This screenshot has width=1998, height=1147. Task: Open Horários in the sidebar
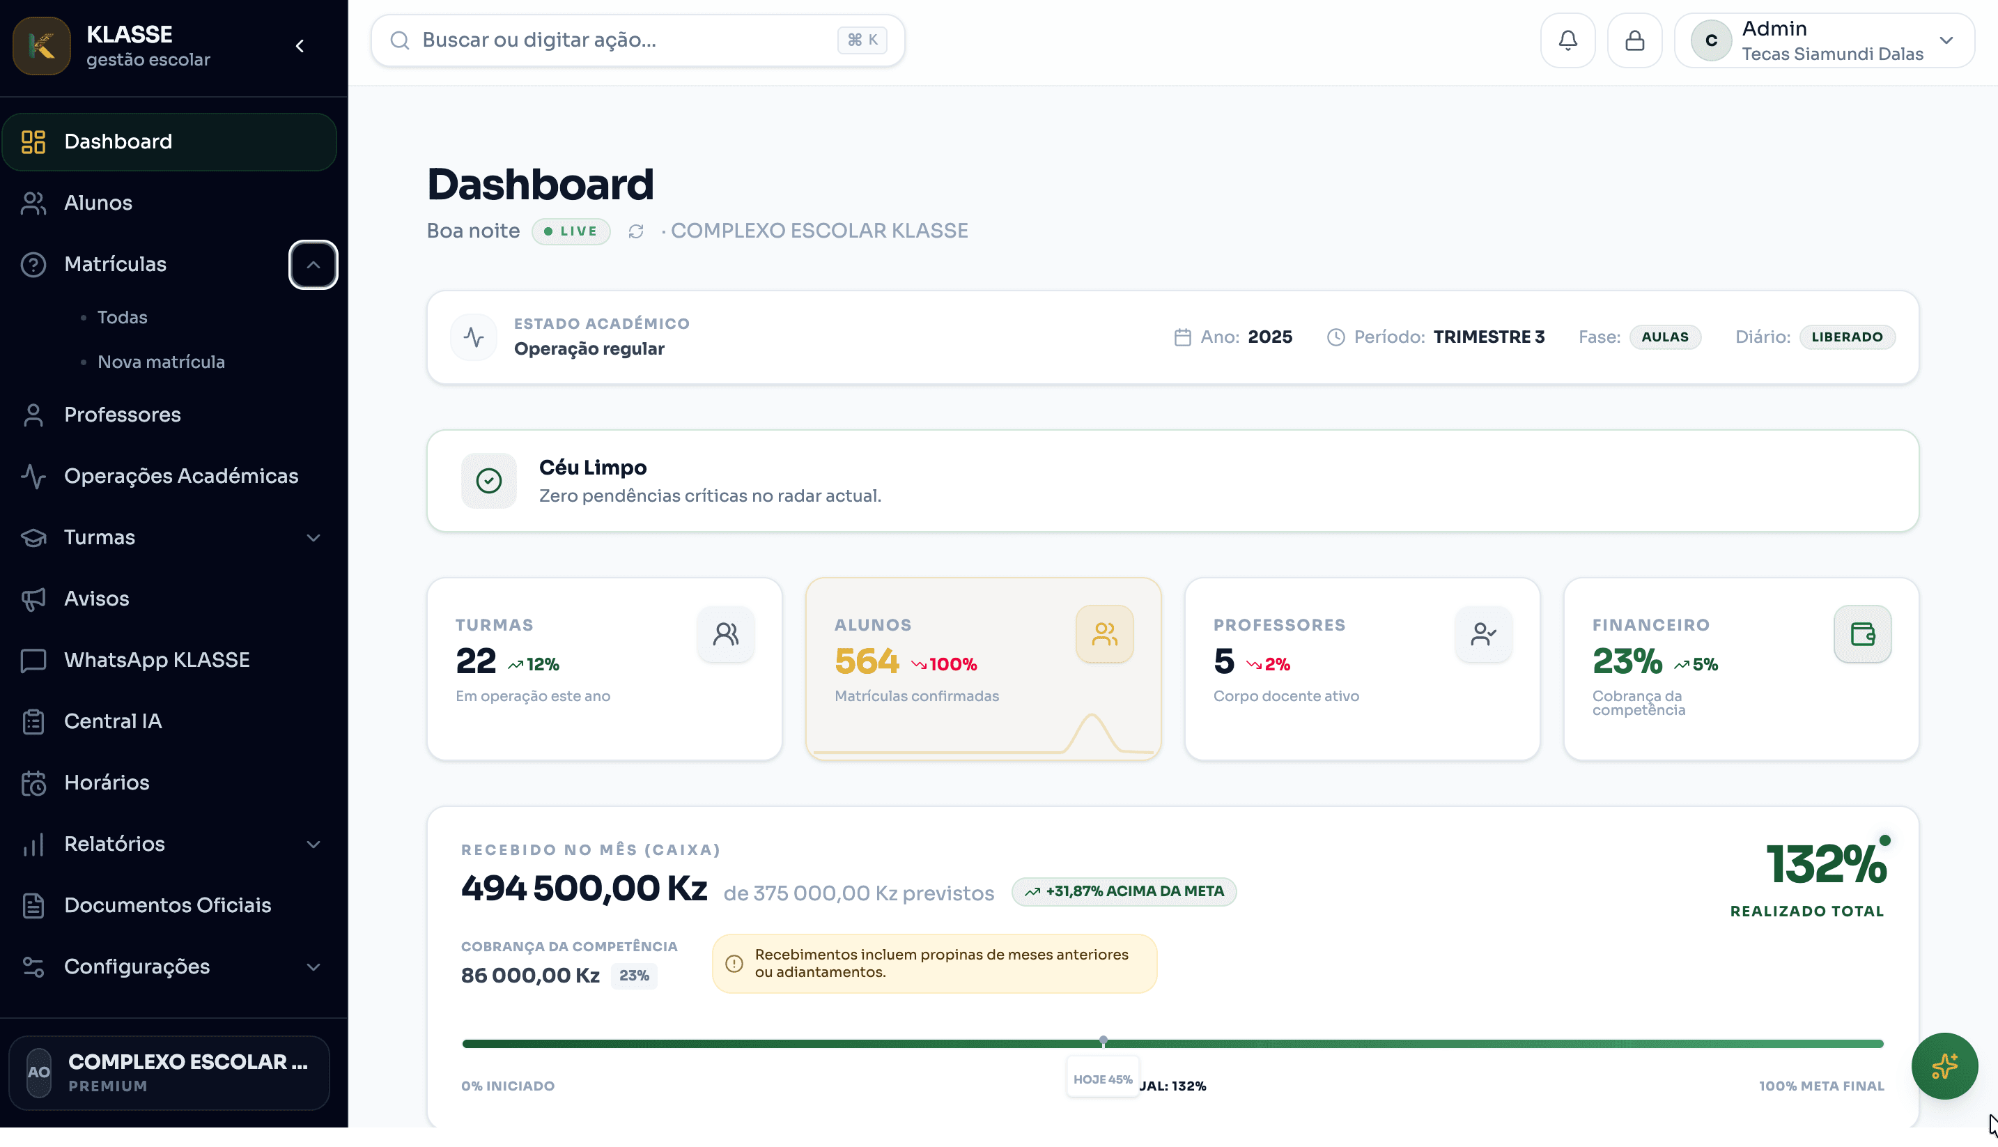169,783
